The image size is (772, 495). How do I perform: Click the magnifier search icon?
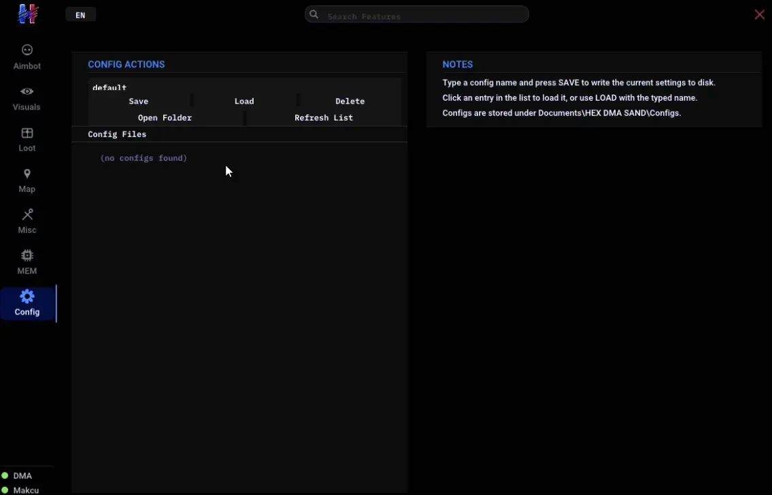click(x=314, y=14)
